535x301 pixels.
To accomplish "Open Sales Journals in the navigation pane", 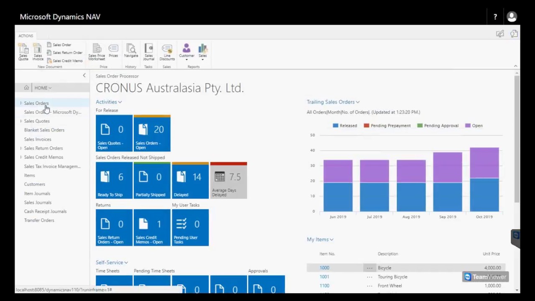I will click(x=38, y=202).
